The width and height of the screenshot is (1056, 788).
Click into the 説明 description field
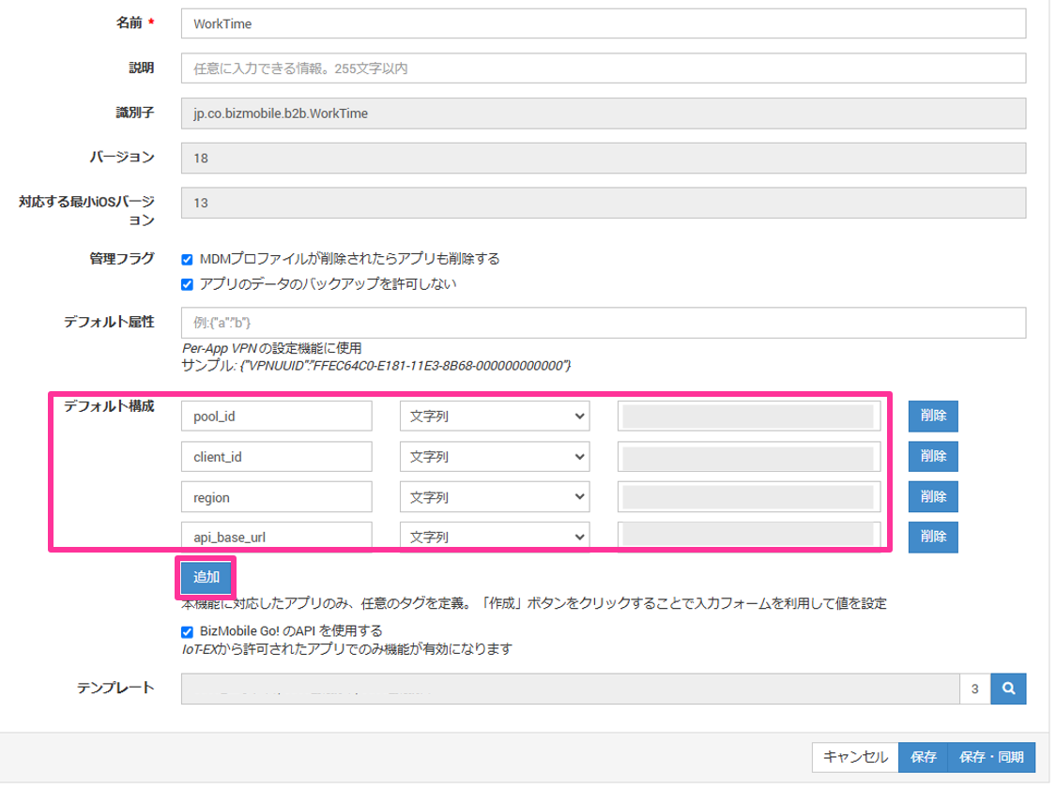(603, 68)
